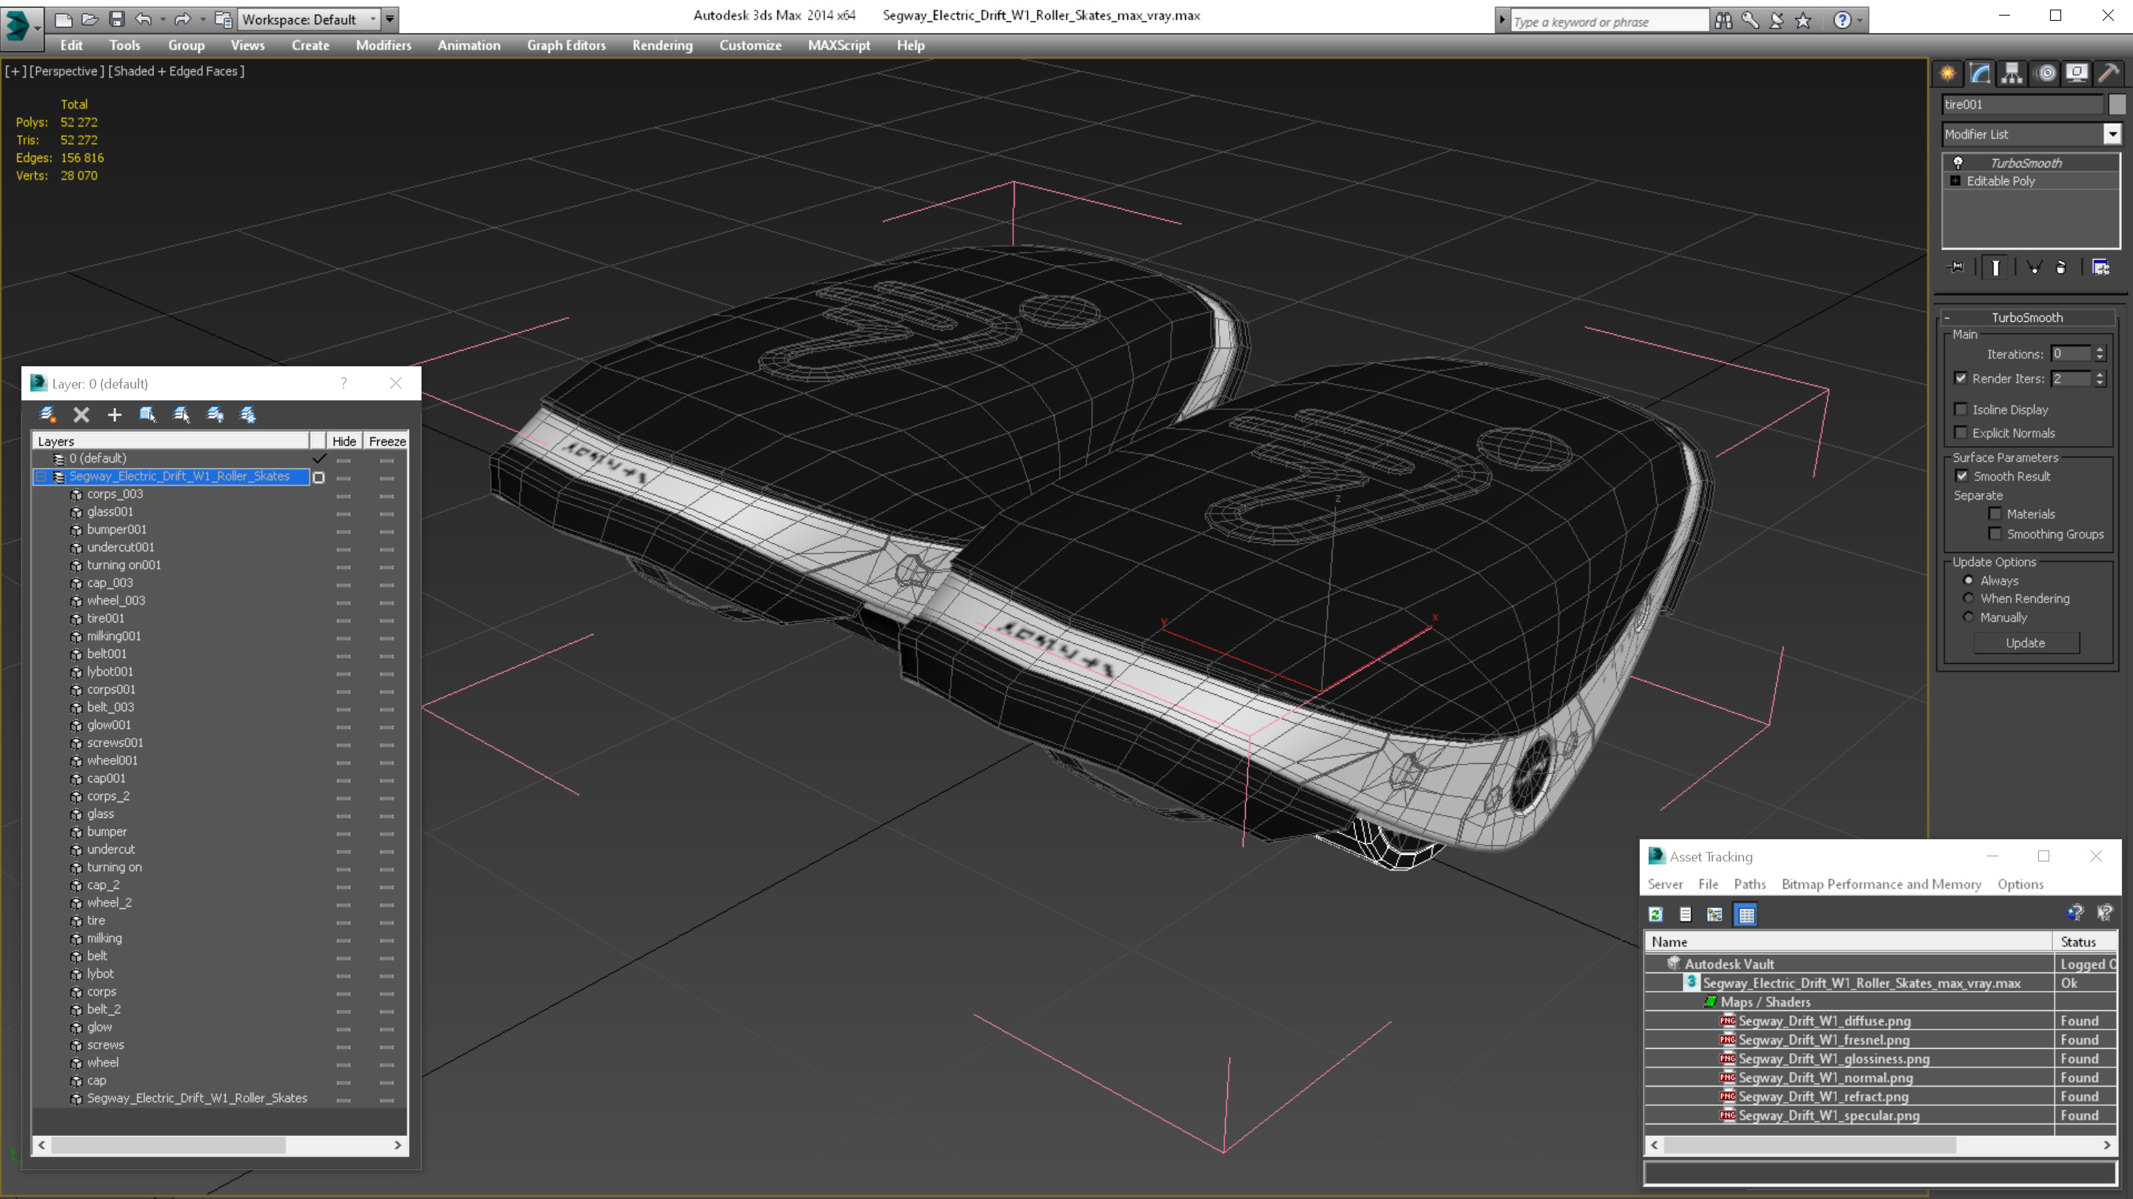Enable Explicit Normals checkbox
The height and width of the screenshot is (1199, 2133).
[x=1960, y=432]
